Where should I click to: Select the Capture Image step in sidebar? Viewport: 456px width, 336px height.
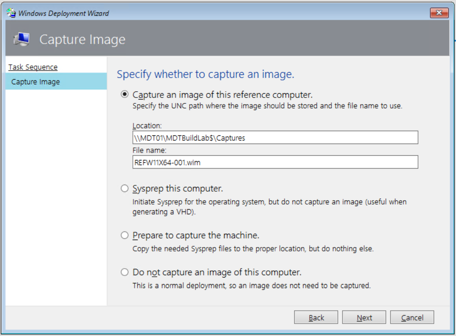coord(36,82)
